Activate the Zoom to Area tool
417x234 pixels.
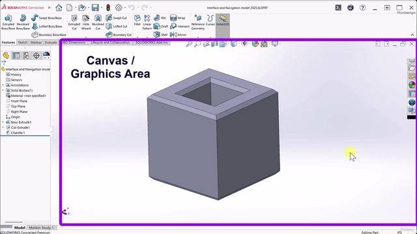pyautogui.click(x=197, y=44)
